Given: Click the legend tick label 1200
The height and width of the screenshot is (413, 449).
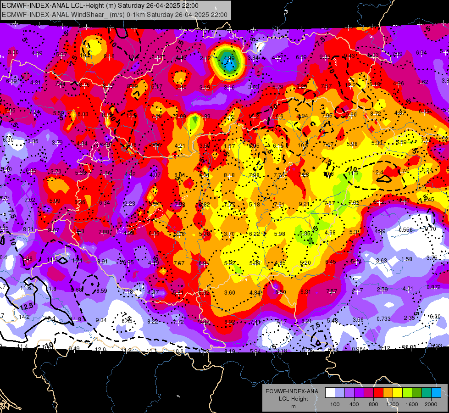Looking at the screenshot, I should (x=393, y=404).
